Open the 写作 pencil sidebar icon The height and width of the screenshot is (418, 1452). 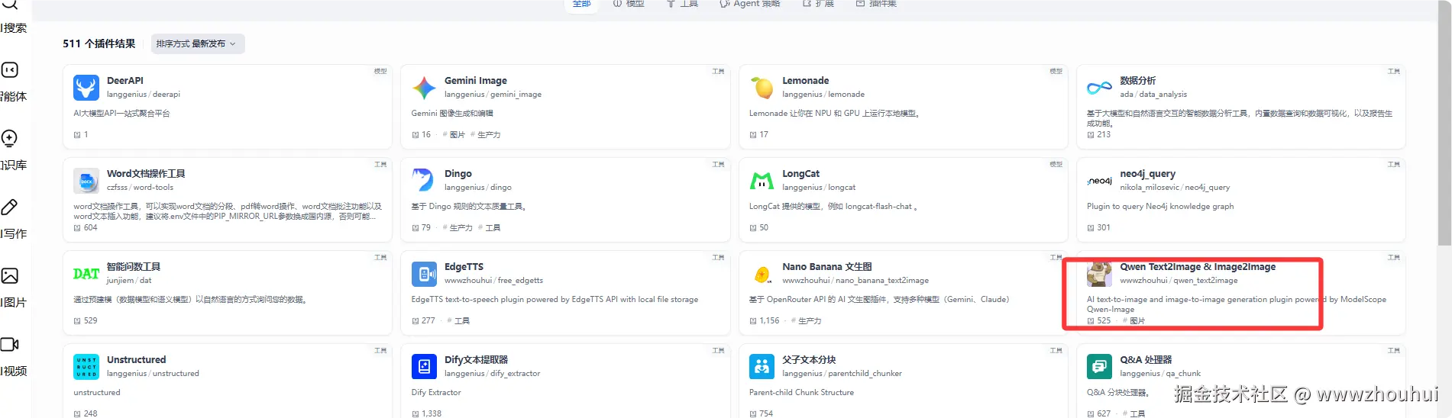[x=9, y=207]
